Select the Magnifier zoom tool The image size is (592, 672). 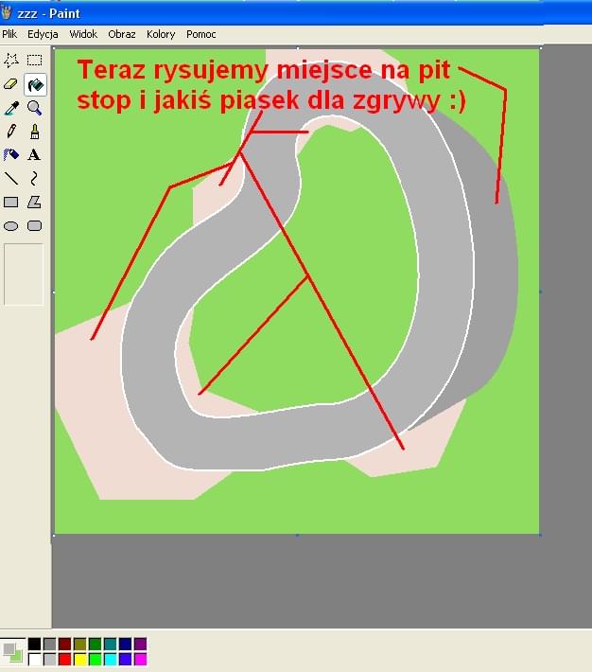pyautogui.click(x=35, y=108)
